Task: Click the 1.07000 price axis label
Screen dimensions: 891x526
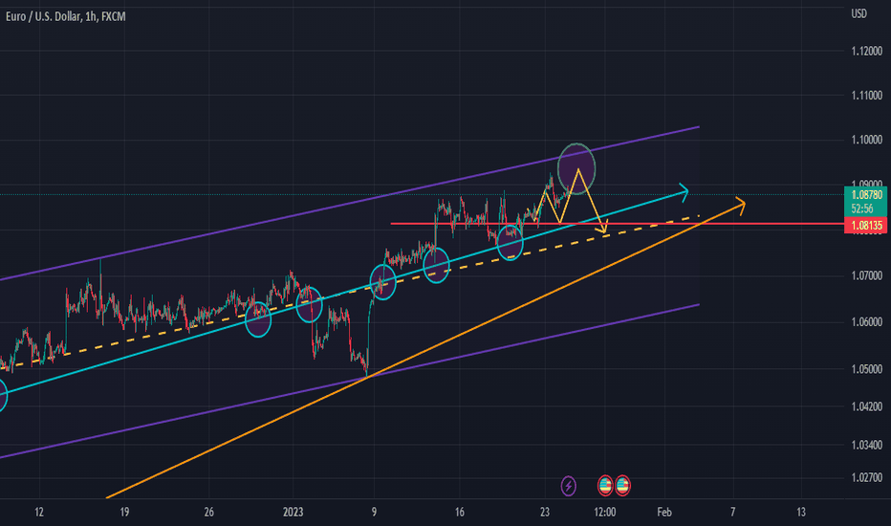Action: [x=866, y=275]
